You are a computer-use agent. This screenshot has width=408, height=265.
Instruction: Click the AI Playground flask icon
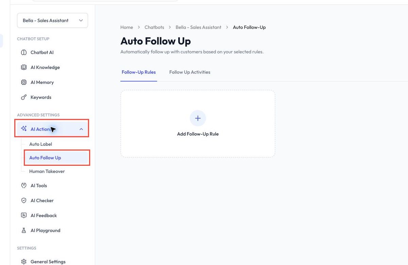[x=24, y=230]
